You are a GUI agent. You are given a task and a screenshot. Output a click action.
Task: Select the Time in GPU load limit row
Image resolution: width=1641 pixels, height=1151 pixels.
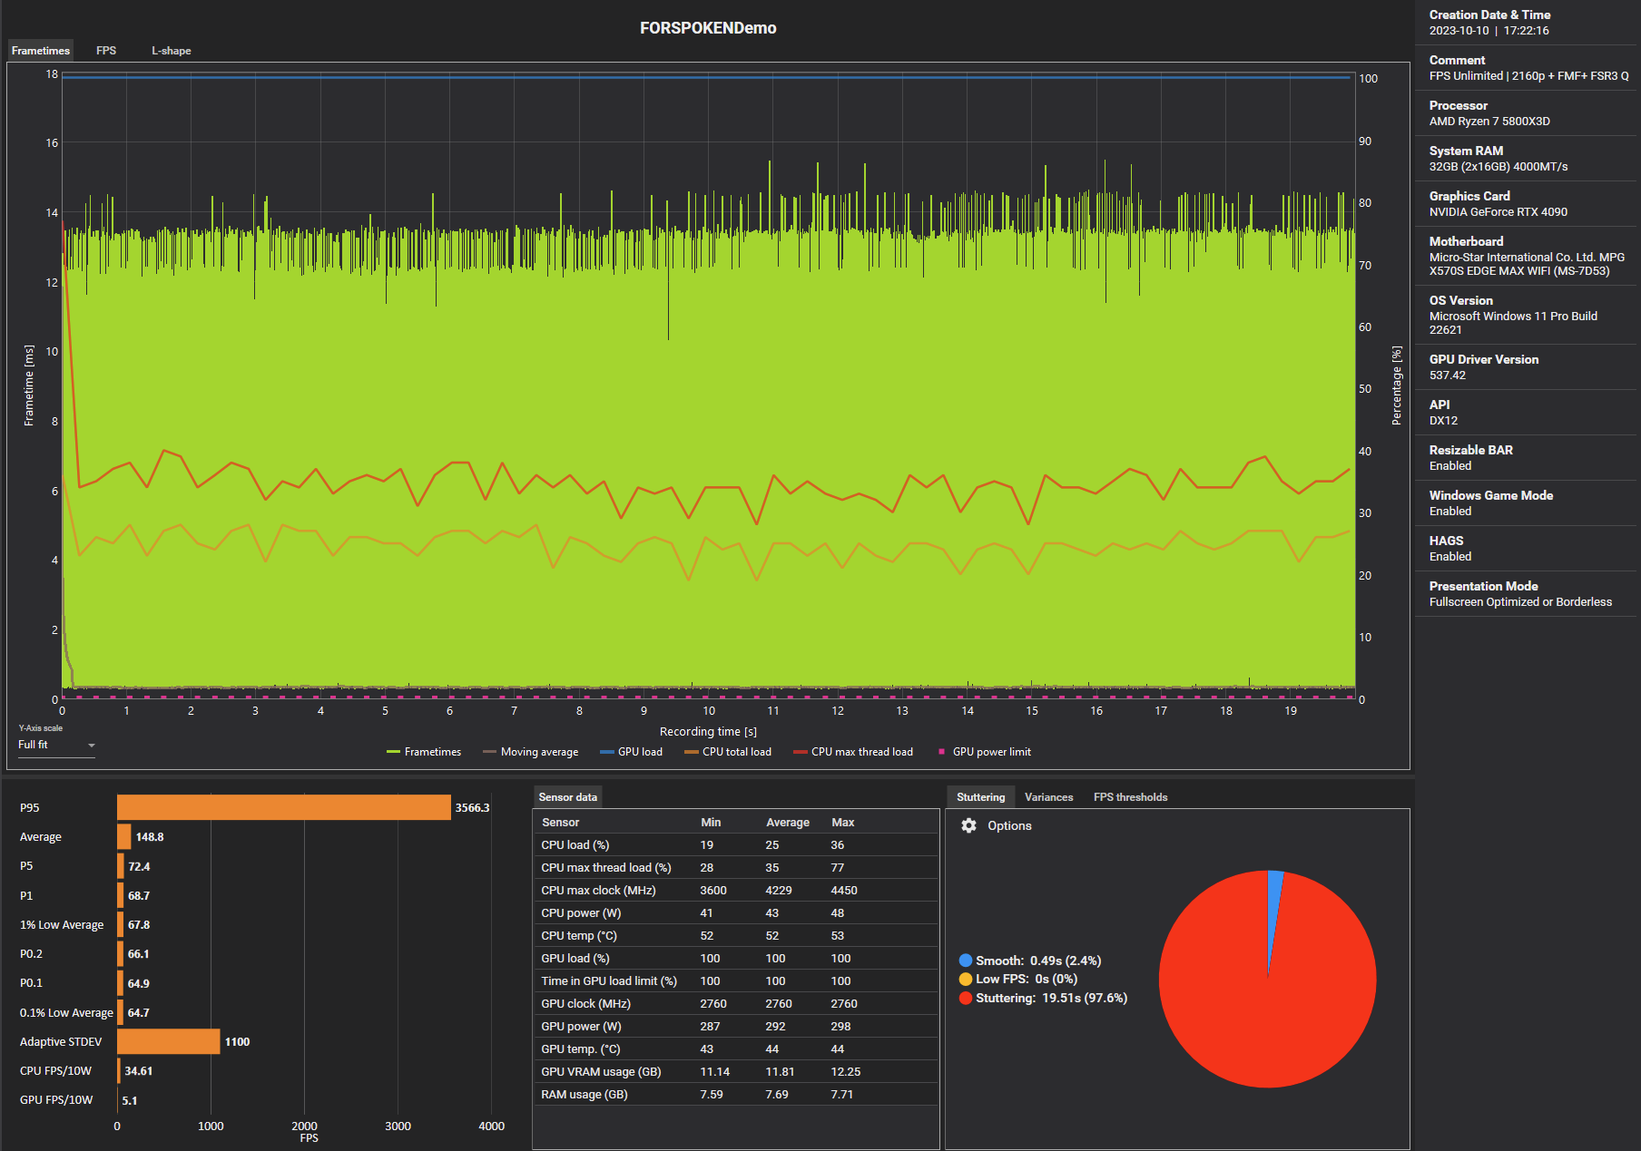[735, 980]
